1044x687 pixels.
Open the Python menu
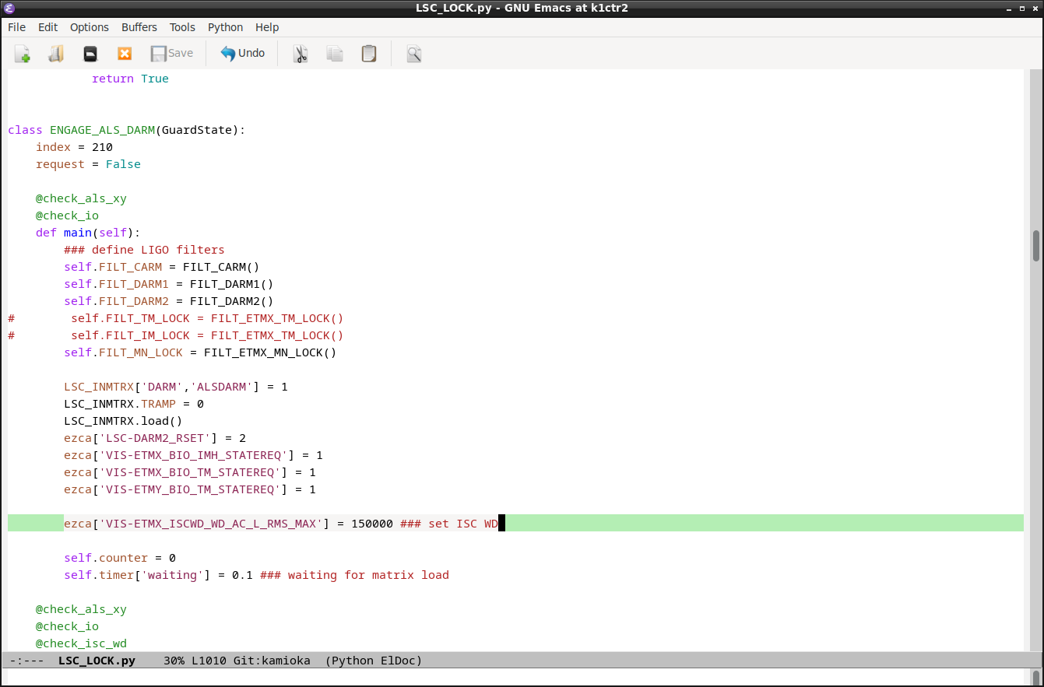[x=226, y=27]
